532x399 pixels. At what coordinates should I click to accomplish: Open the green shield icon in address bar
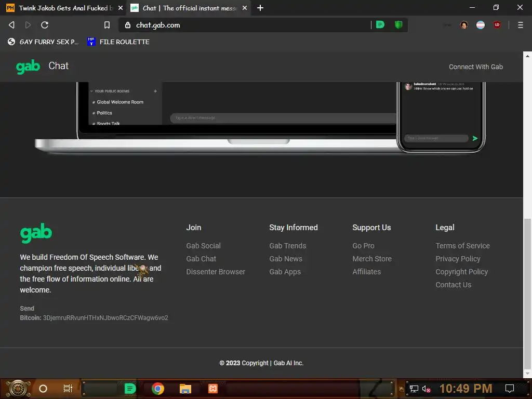[398, 25]
